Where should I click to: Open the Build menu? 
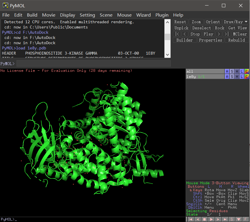(32, 15)
